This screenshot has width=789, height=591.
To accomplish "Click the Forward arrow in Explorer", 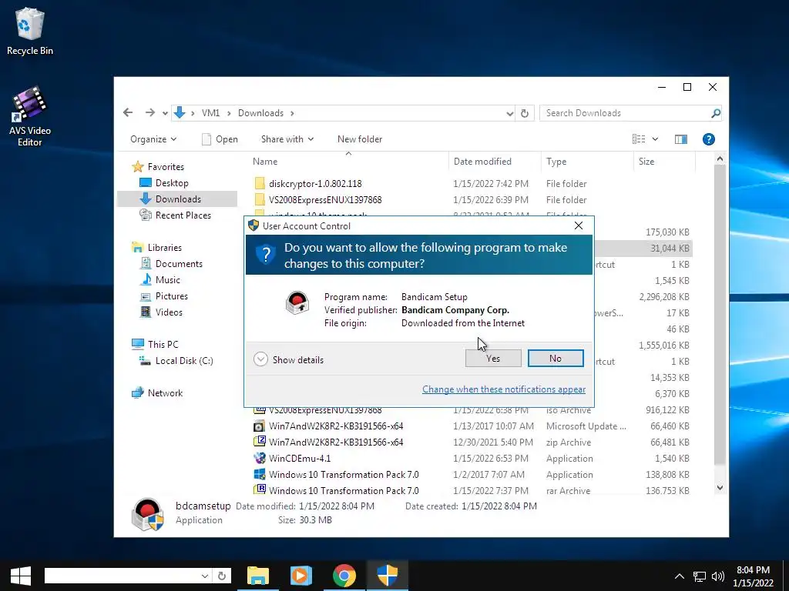I will (x=149, y=112).
